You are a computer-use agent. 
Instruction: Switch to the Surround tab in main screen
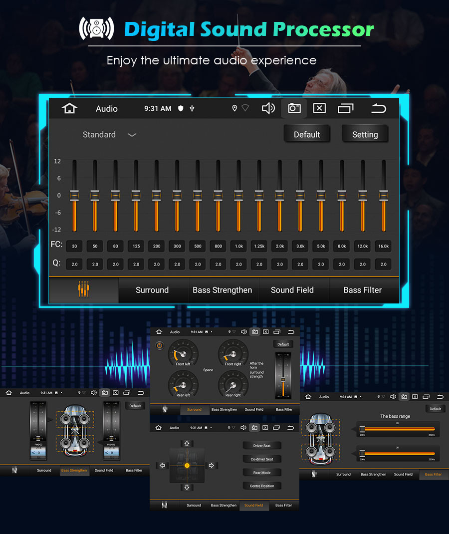point(152,290)
